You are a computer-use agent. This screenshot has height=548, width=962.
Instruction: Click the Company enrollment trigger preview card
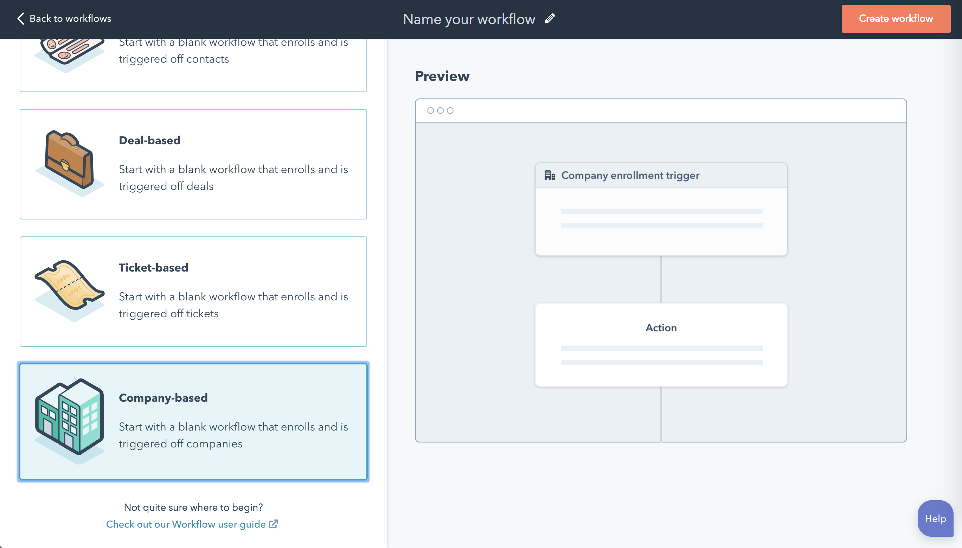[x=661, y=209]
